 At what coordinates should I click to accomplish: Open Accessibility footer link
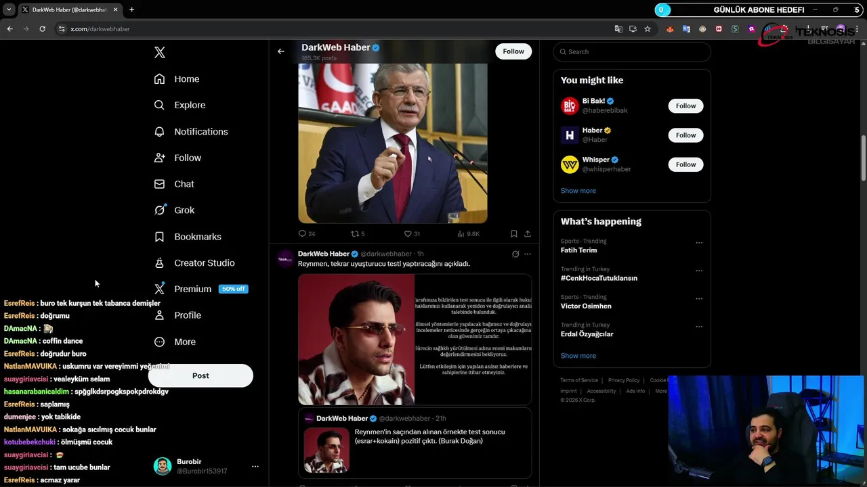pyautogui.click(x=601, y=391)
